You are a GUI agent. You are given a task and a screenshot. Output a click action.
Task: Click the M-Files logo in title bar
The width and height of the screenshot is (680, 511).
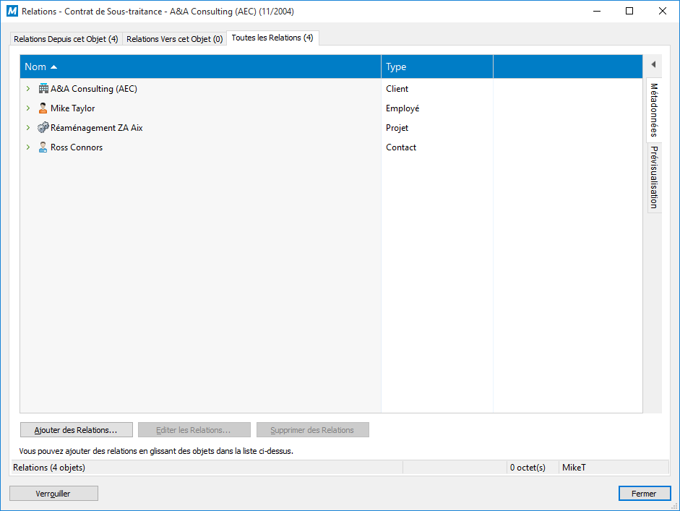click(12, 12)
